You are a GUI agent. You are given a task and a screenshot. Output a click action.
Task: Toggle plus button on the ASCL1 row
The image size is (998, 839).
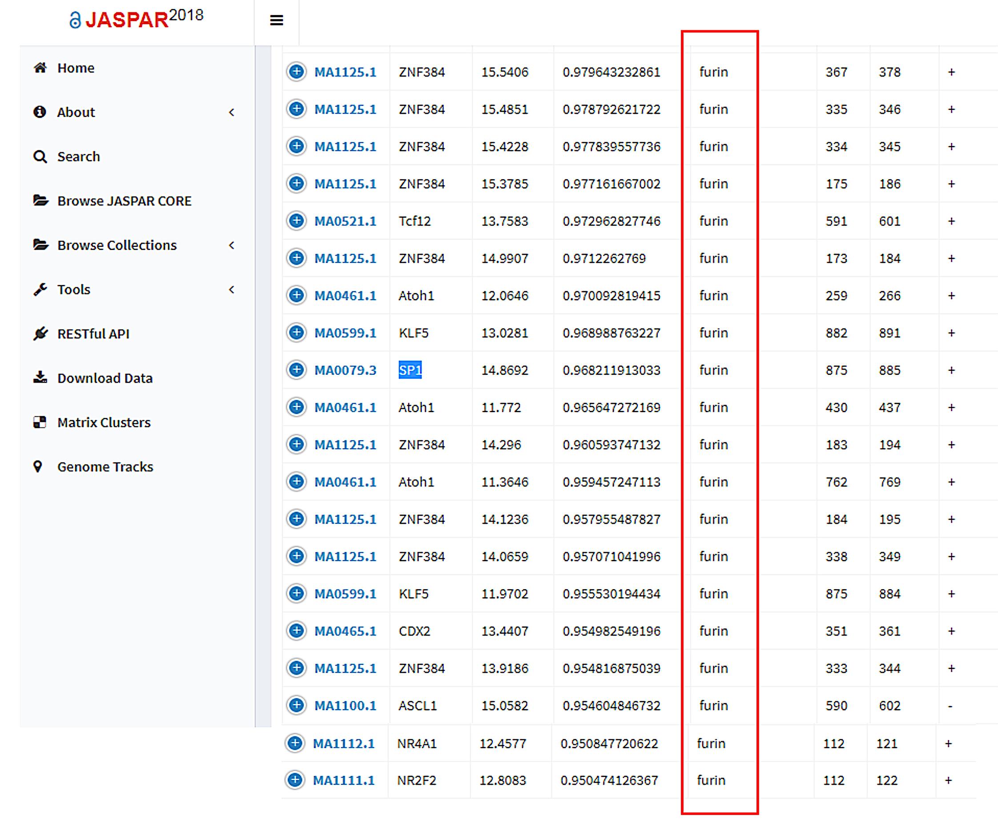tap(296, 705)
